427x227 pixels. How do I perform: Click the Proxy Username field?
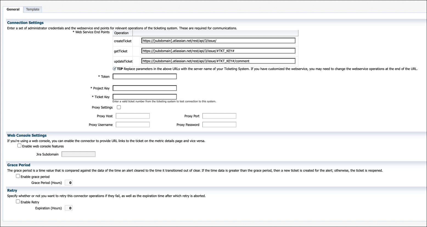pos(133,124)
